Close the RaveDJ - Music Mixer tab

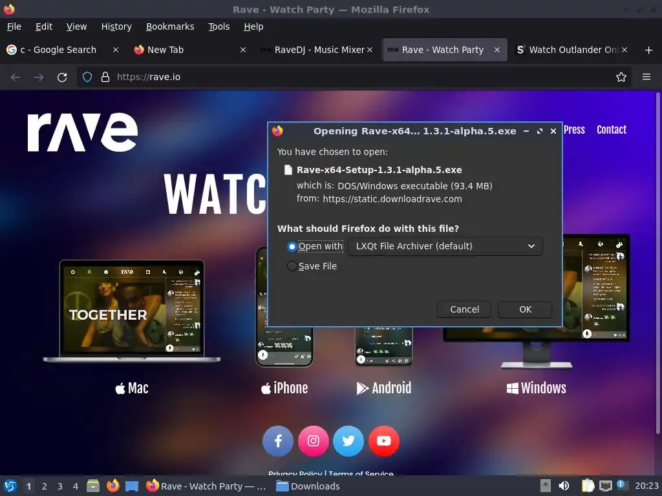[x=370, y=50]
